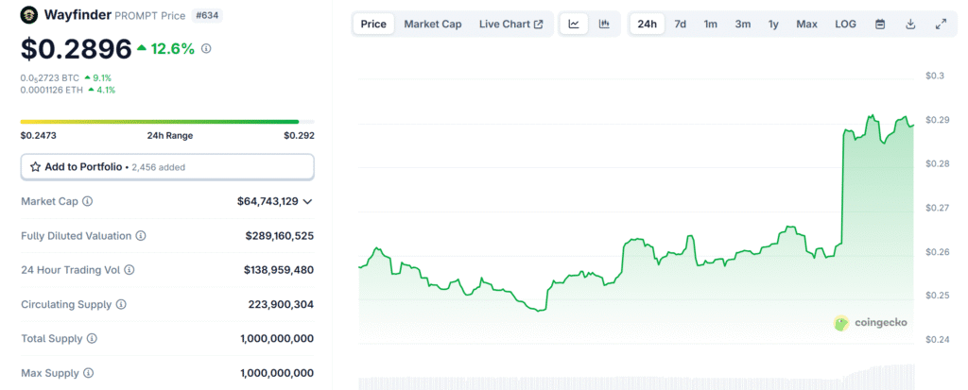Click the $138,959,480 trading volume value

279,270
